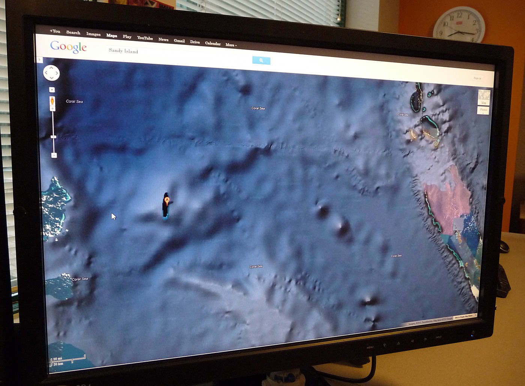Open Images in the top navigation bar
This screenshot has height=386, width=525.
tap(93, 34)
